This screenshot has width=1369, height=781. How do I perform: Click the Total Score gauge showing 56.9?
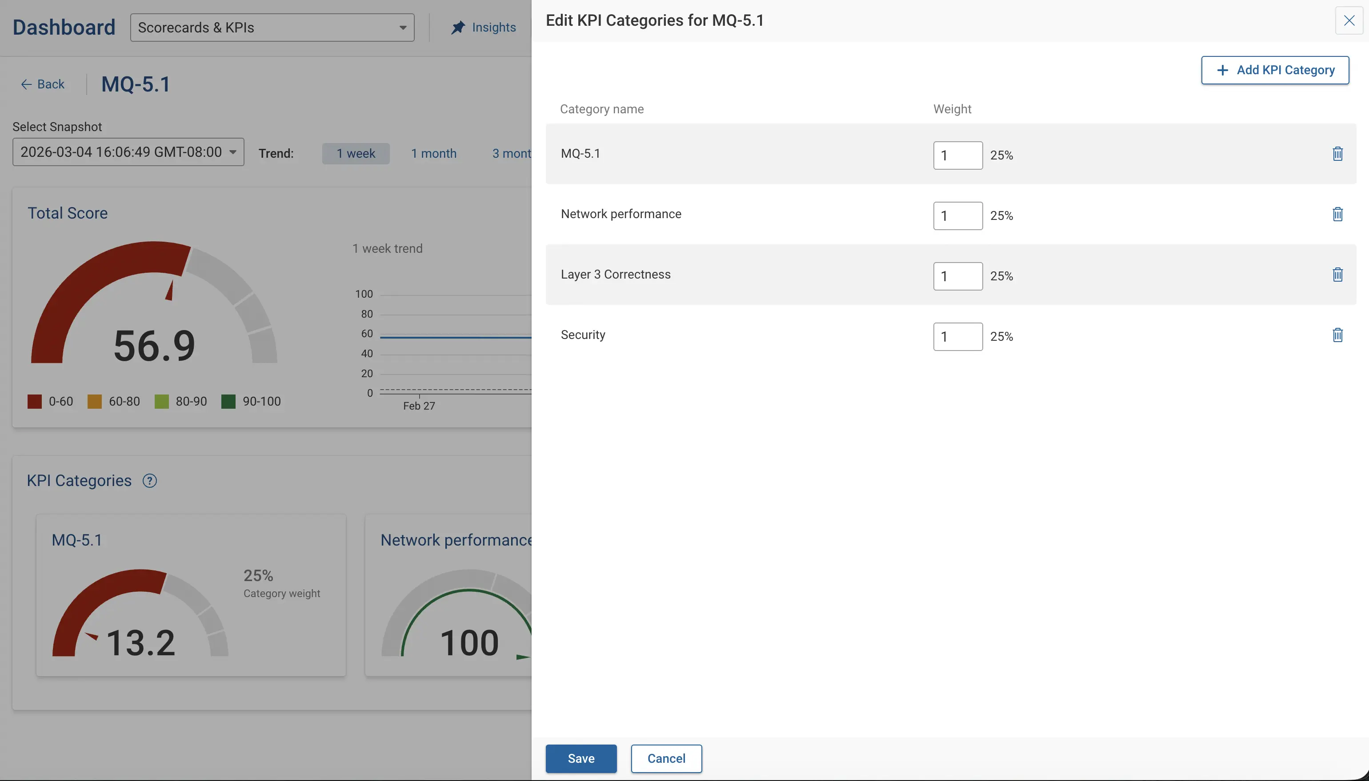coord(154,303)
